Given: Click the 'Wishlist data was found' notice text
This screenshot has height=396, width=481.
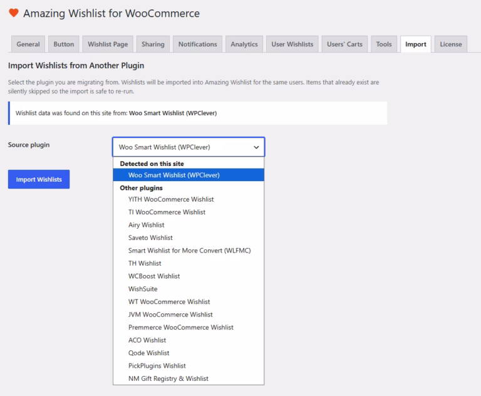Looking at the screenshot, I should point(116,113).
